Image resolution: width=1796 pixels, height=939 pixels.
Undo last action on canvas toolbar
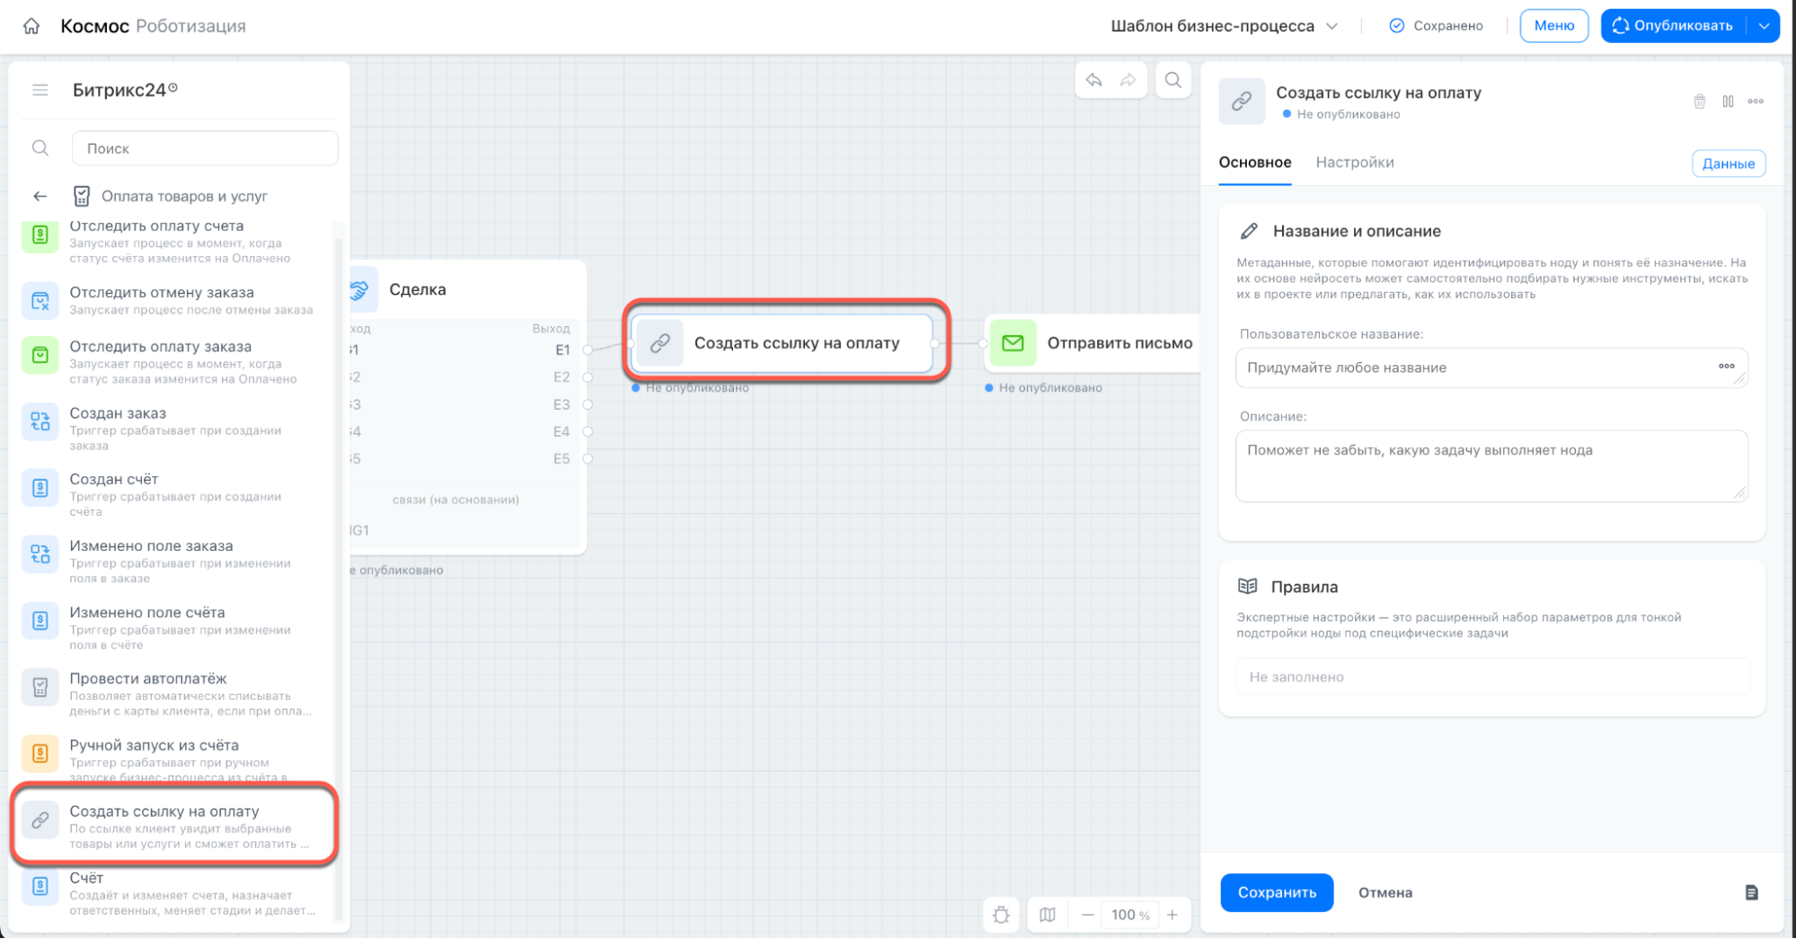1093,80
